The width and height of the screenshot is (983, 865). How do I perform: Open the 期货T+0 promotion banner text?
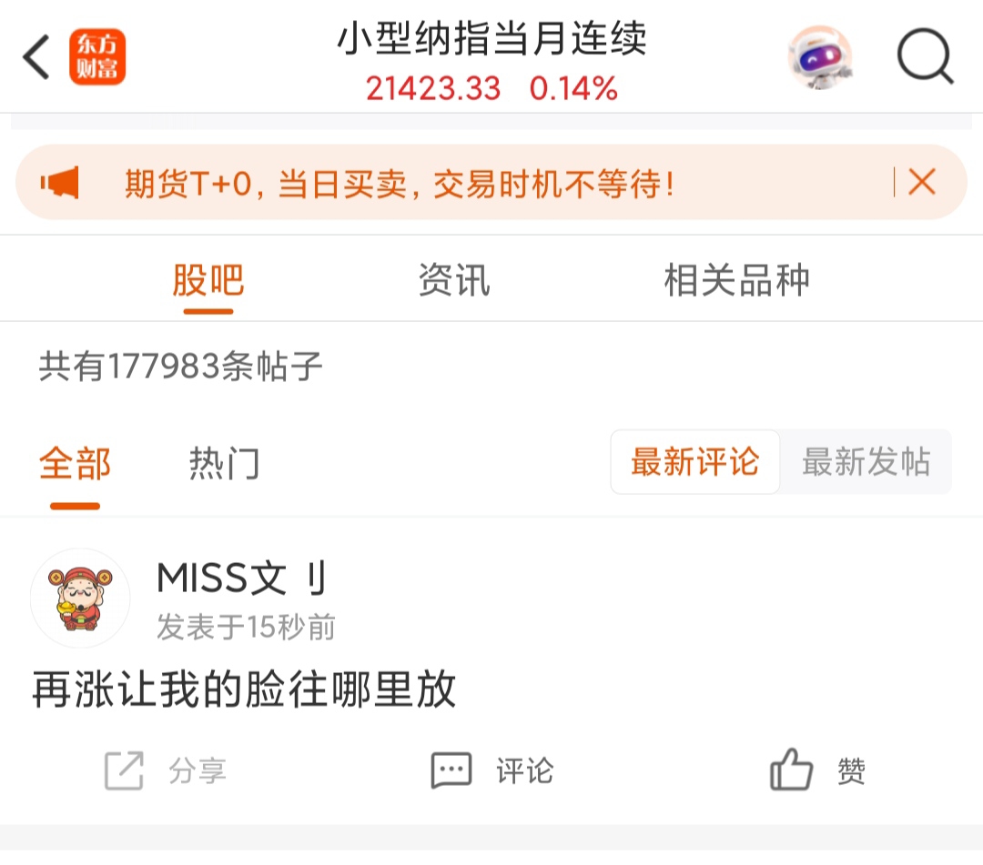coord(400,184)
